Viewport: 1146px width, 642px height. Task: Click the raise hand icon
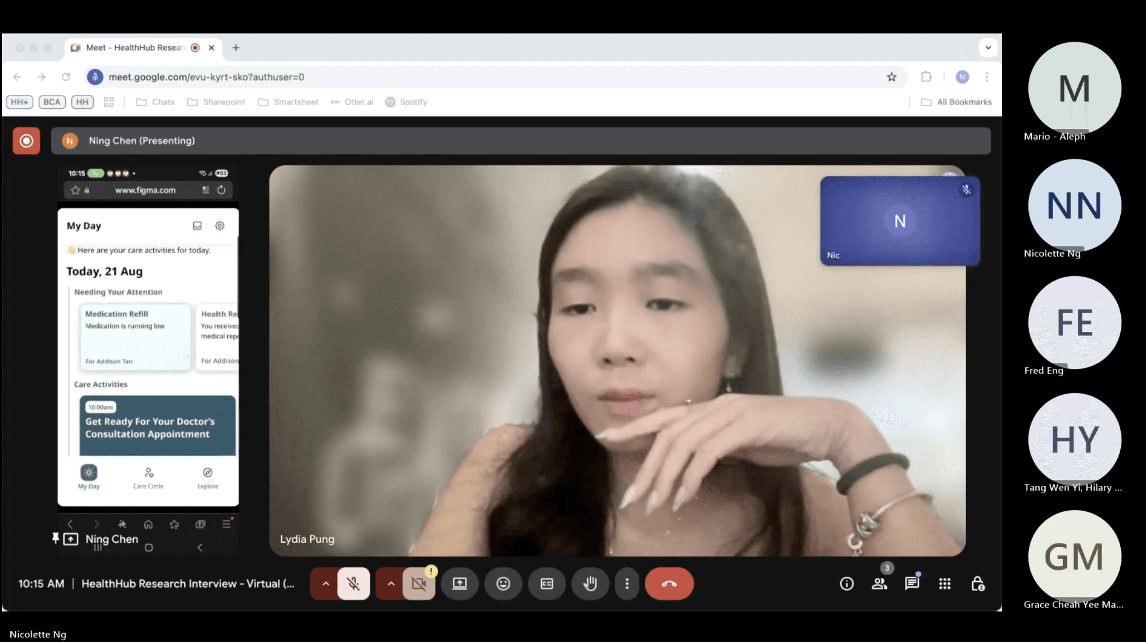(x=590, y=584)
